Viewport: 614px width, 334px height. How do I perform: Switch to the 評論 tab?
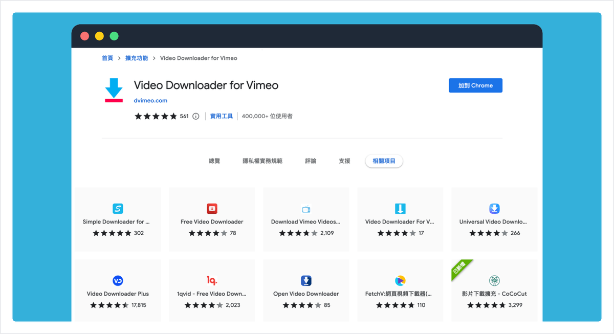311,161
